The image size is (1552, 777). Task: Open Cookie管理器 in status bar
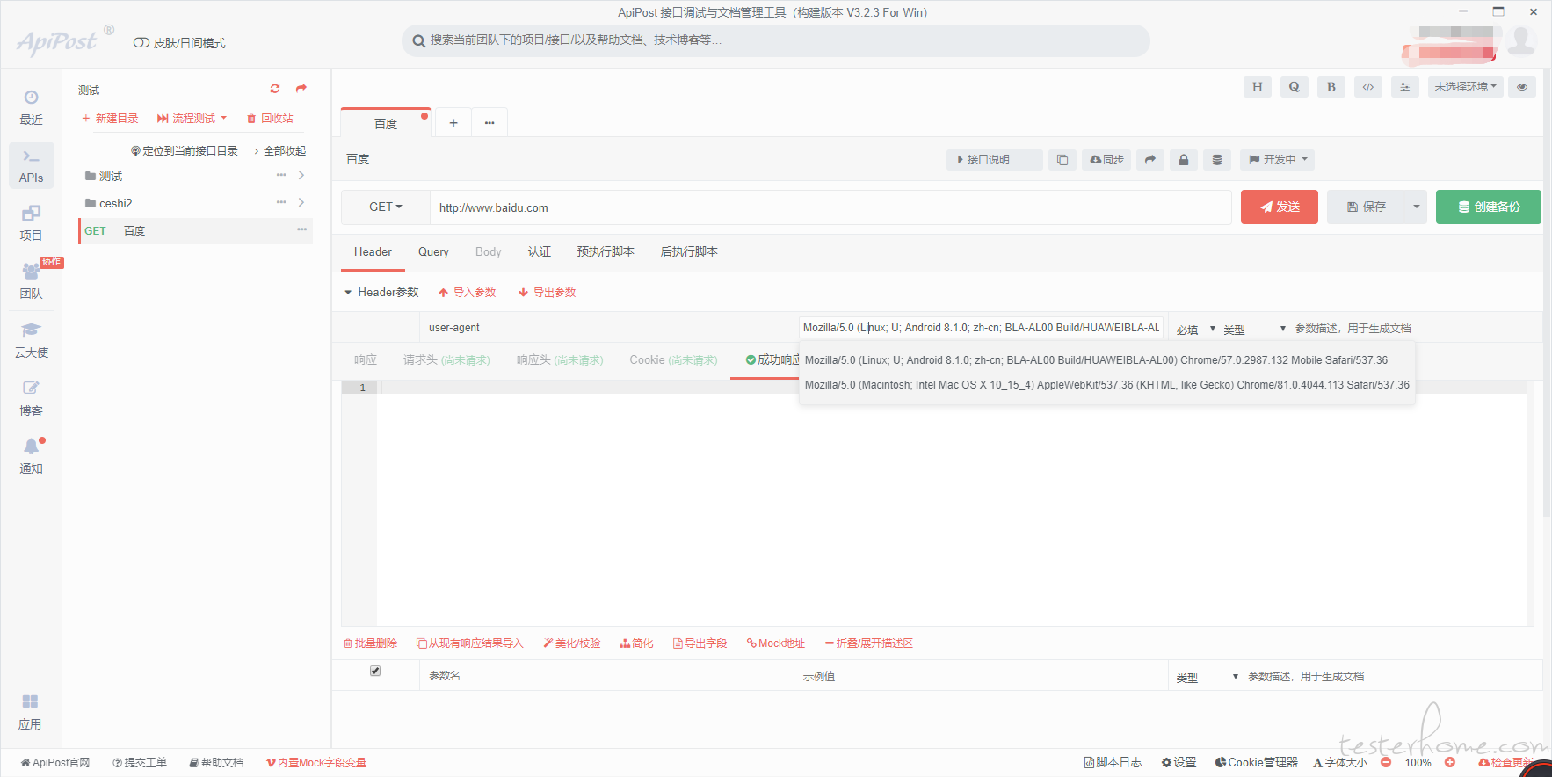pos(1256,763)
